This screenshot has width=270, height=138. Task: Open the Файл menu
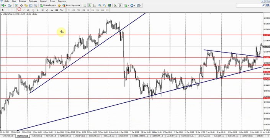(7, 1)
